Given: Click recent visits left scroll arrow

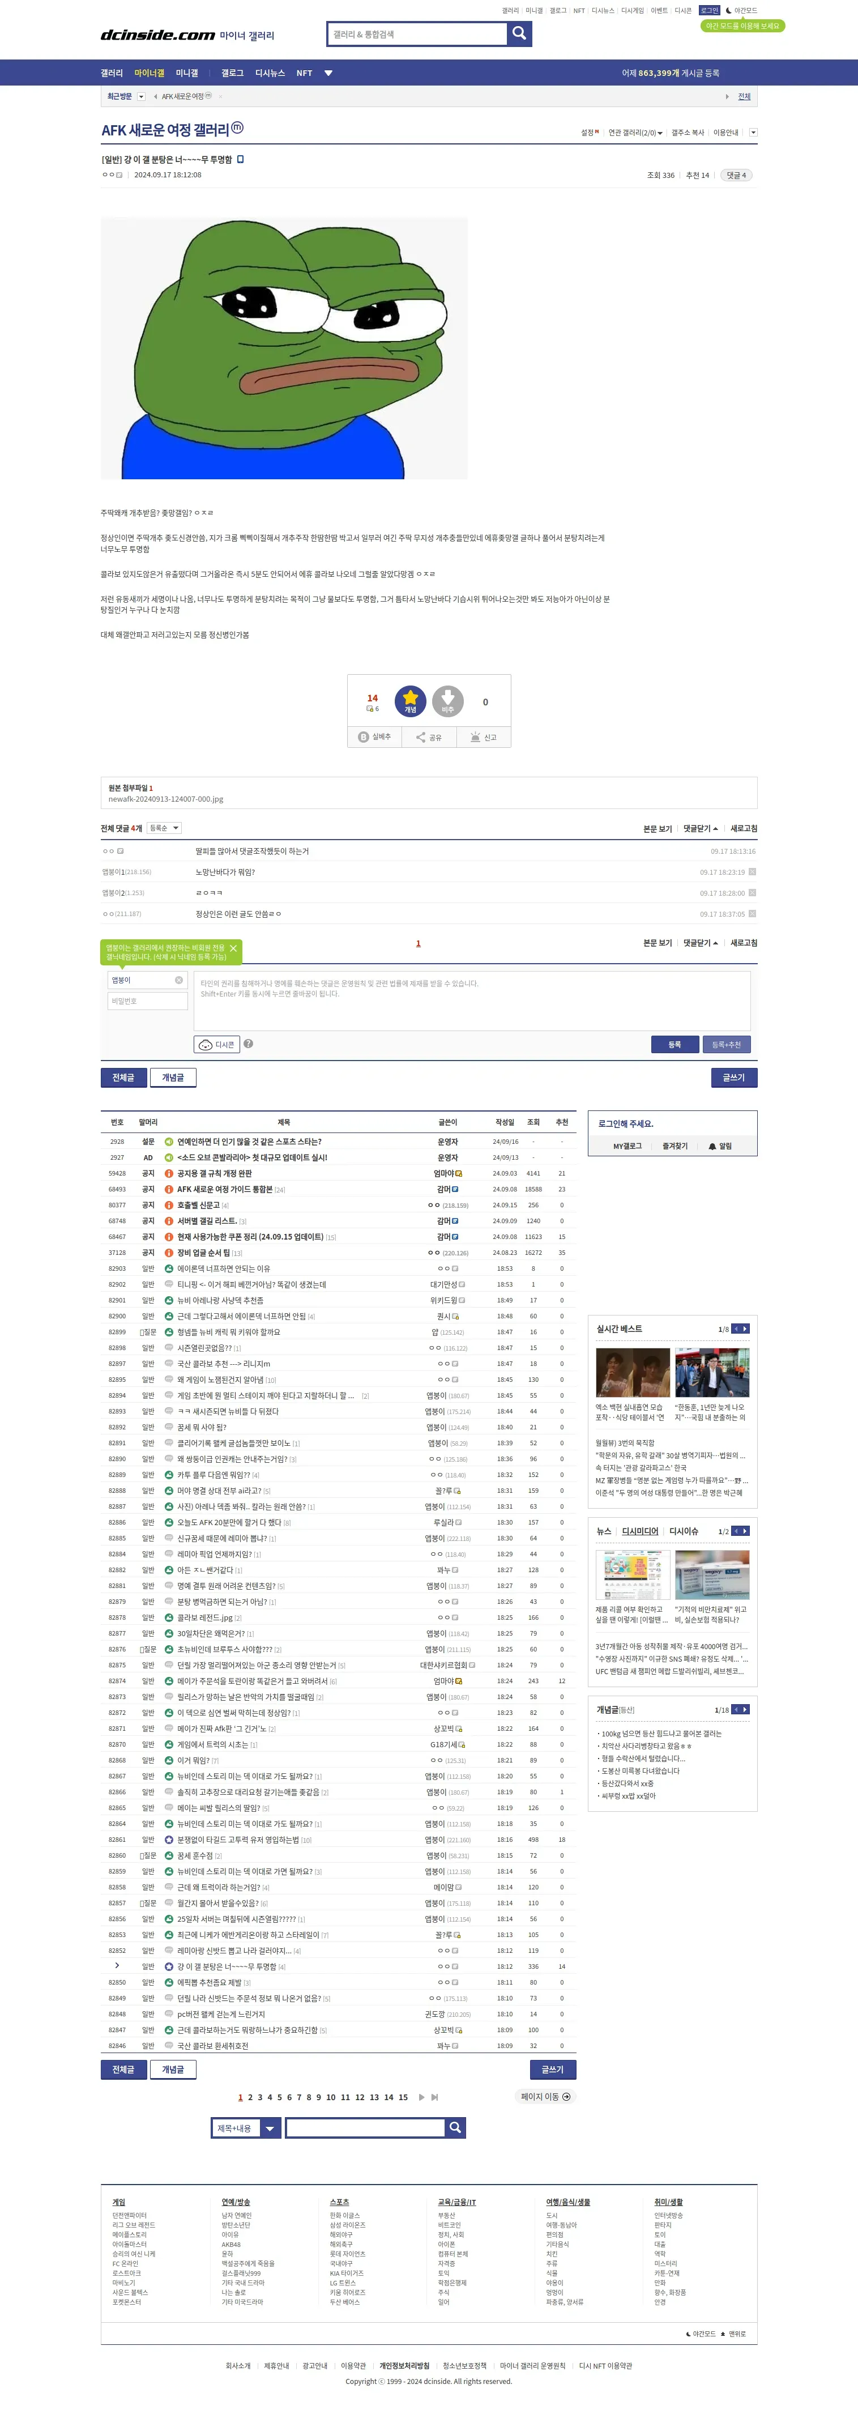Looking at the screenshot, I should pos(156,96).
